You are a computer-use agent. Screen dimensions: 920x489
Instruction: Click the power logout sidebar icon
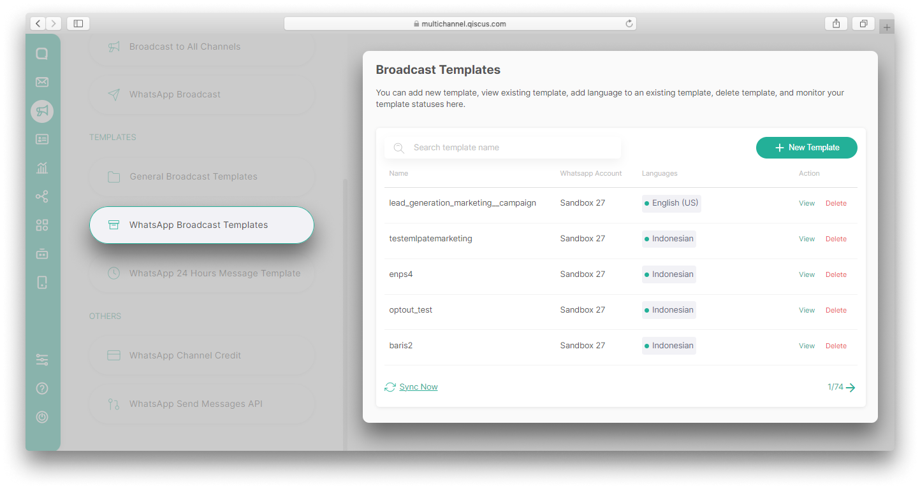tap(42, 417)
